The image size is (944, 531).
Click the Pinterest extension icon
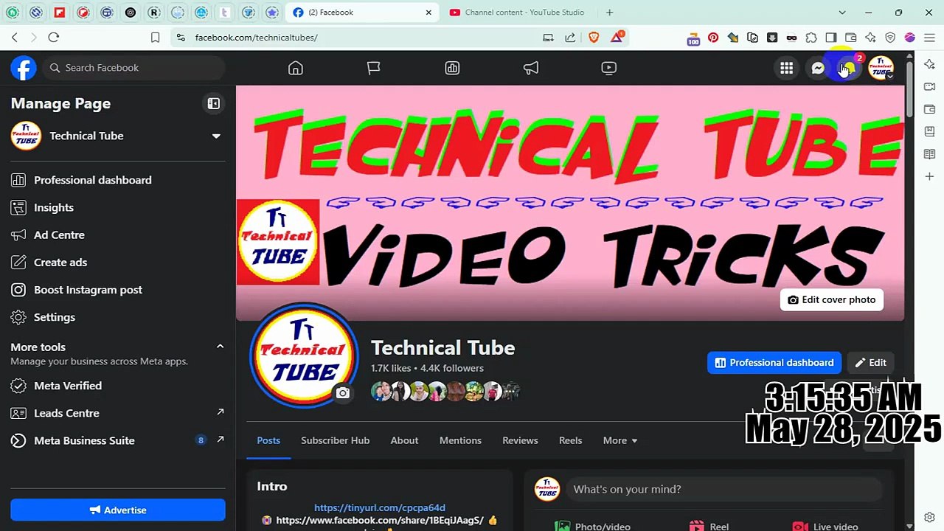click(713, 38)
